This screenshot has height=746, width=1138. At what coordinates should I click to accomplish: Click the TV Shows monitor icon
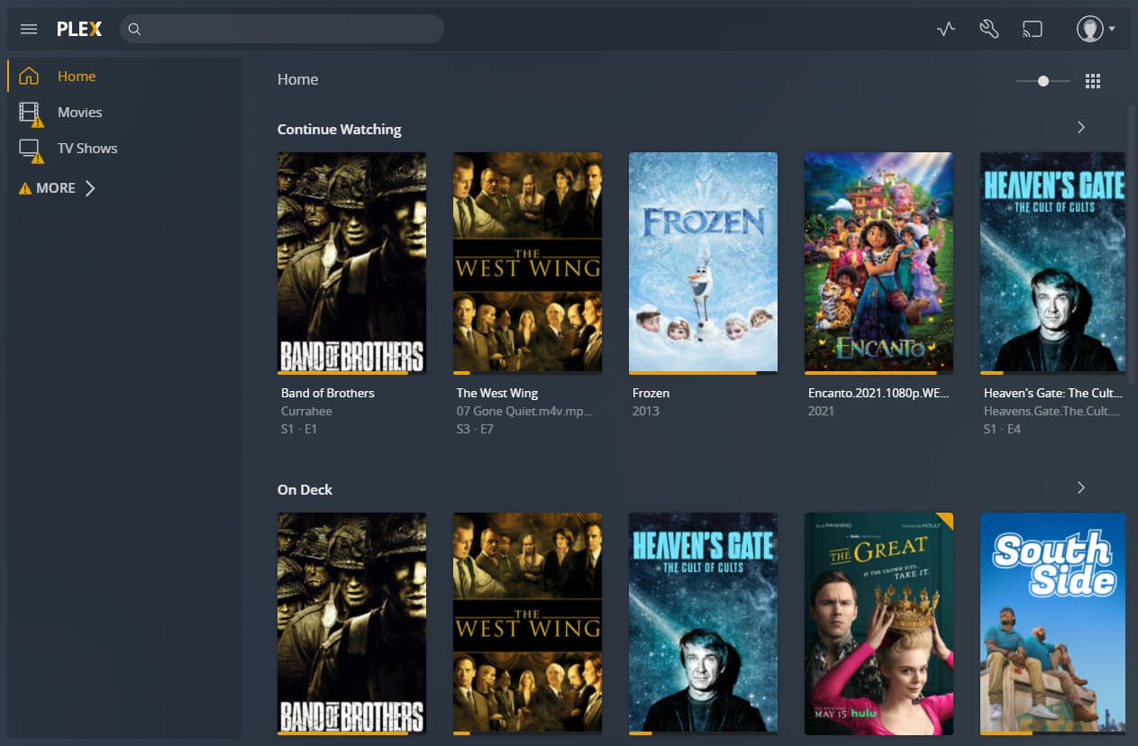click(31, 150)
